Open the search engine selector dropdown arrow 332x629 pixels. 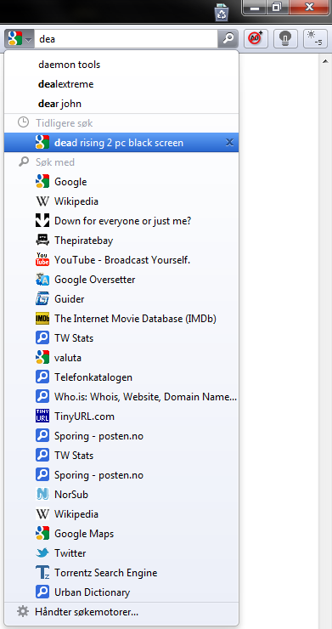(x=28, y=39)
